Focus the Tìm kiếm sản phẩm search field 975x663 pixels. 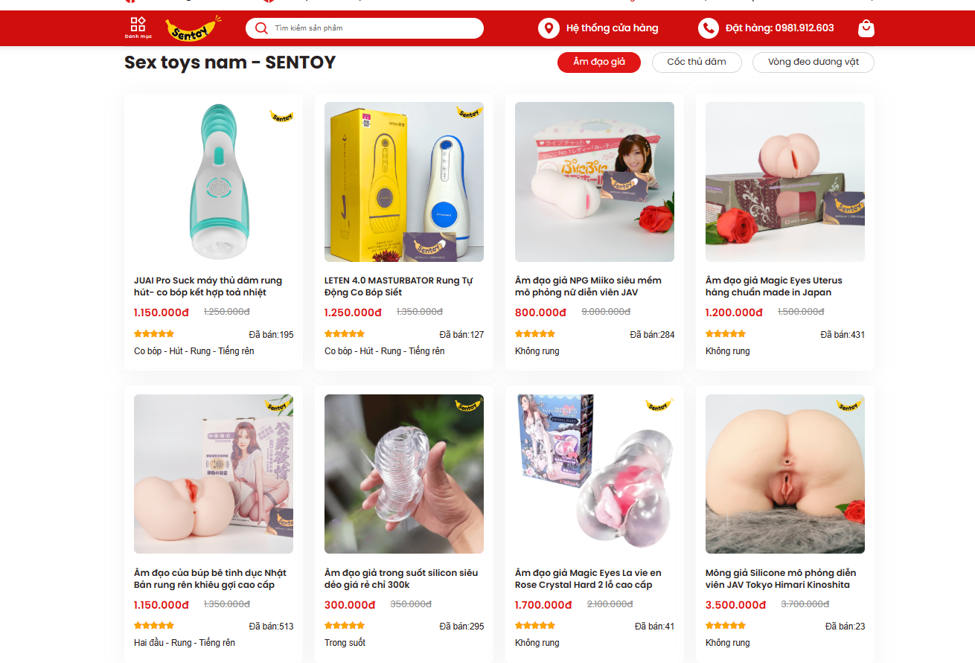(365, 28)
